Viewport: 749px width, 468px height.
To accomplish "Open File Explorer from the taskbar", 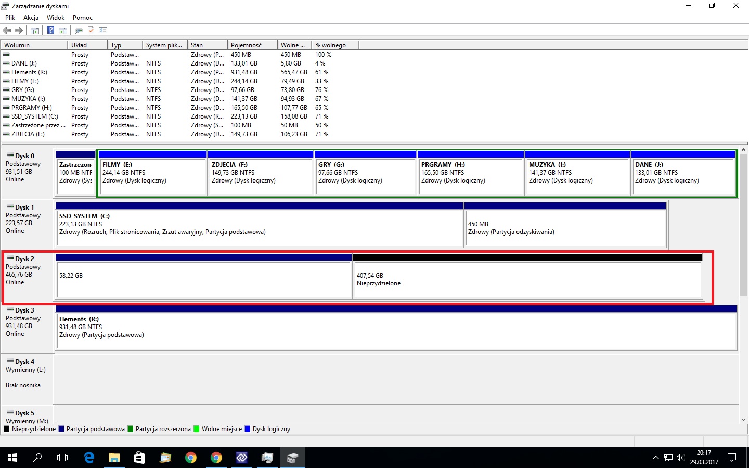I will (x=114, y=458).
